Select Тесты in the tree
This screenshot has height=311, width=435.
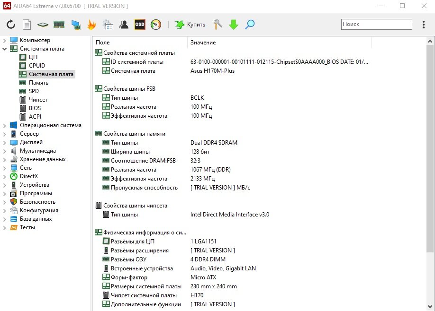(27, 227)
